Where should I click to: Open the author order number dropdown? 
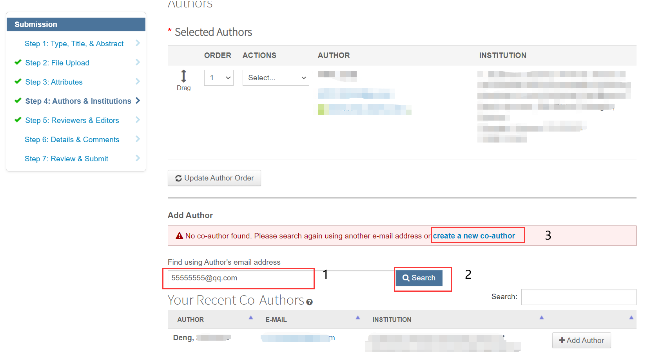[219, 78]
